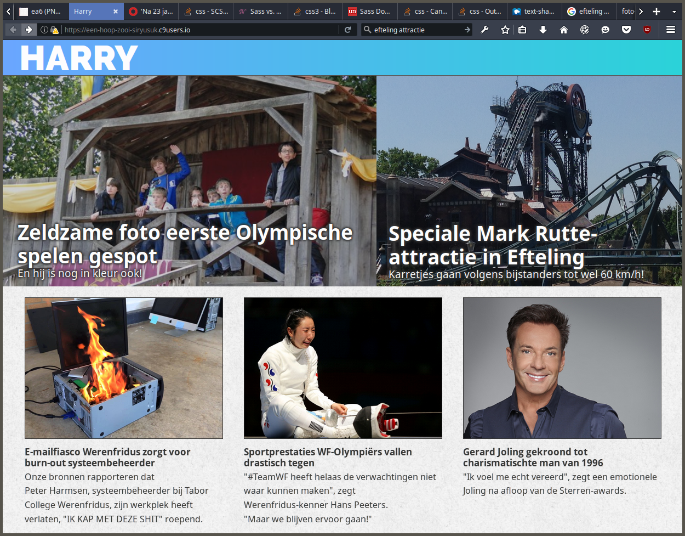Bookmark this page with the star icon
The height and width of the screenshot is (536, 685).
point(505,30)
